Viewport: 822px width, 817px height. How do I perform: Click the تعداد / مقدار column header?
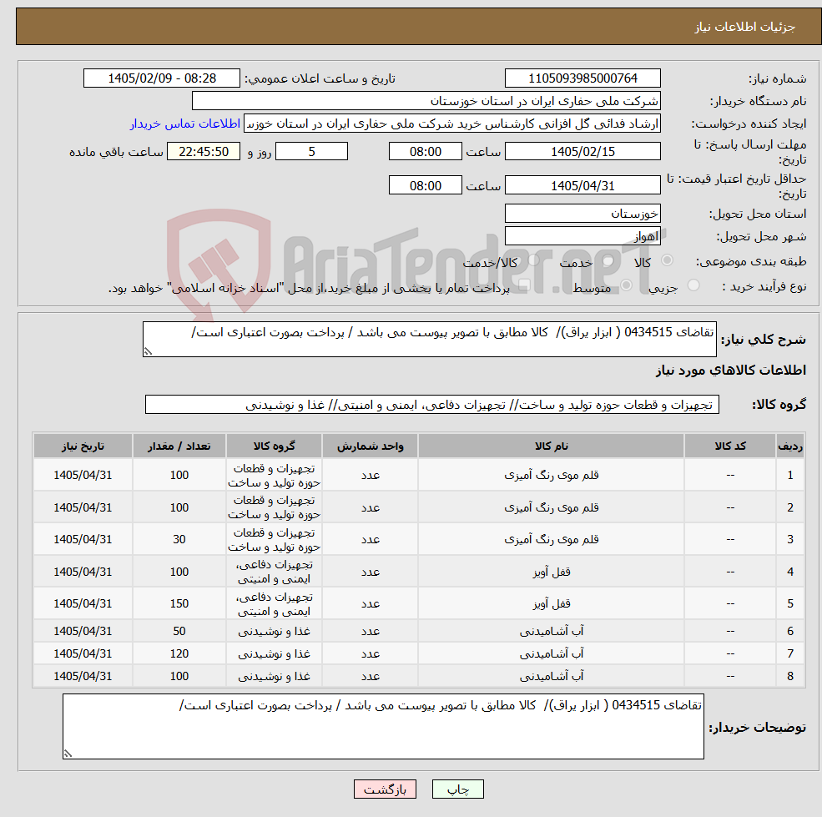179,446
